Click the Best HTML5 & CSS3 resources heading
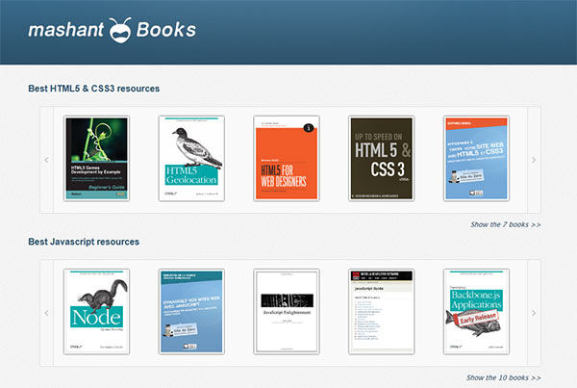The height and width of the screenshot is (388, 577). [94, 89]
